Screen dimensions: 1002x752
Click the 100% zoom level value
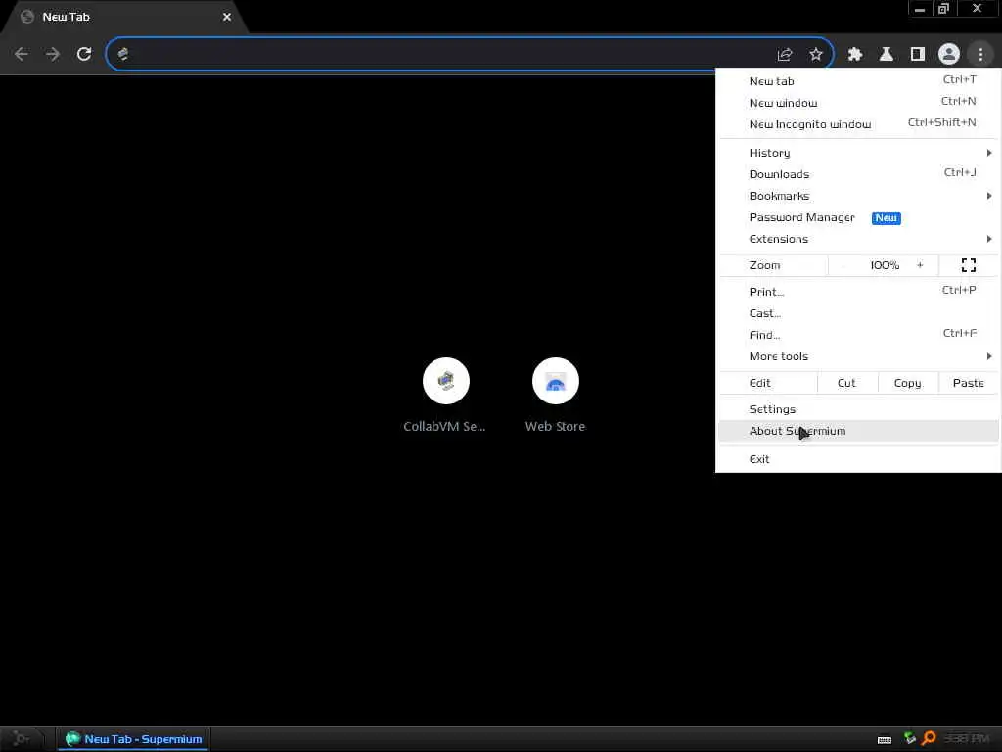(885, 265)
